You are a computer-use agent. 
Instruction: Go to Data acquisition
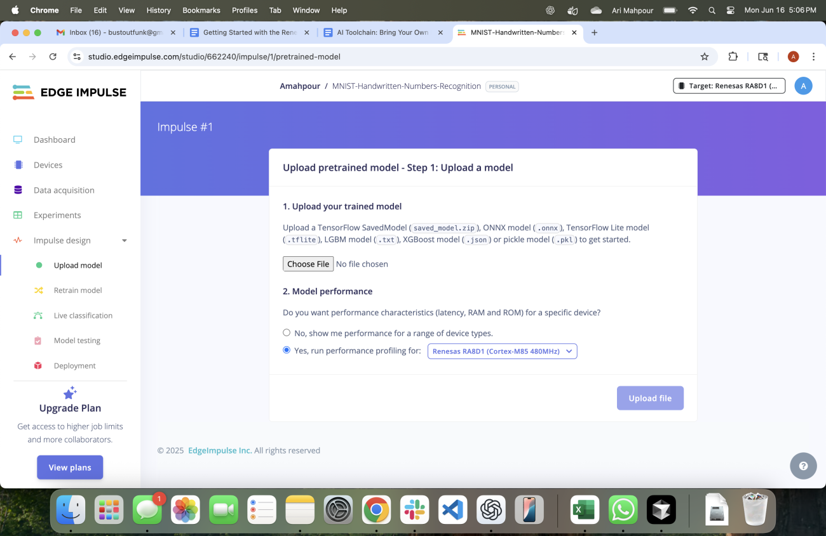(64, 190)
